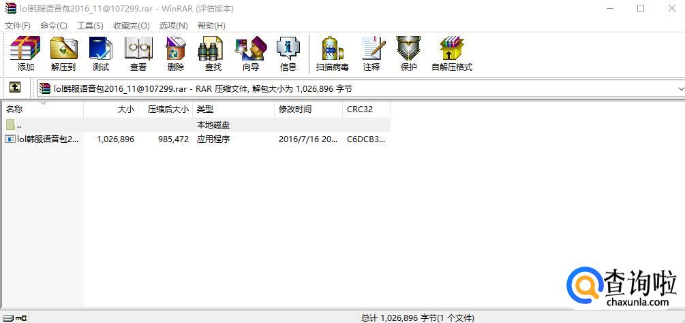Open the File (文件) menu
685x323 pixels.
18,26
